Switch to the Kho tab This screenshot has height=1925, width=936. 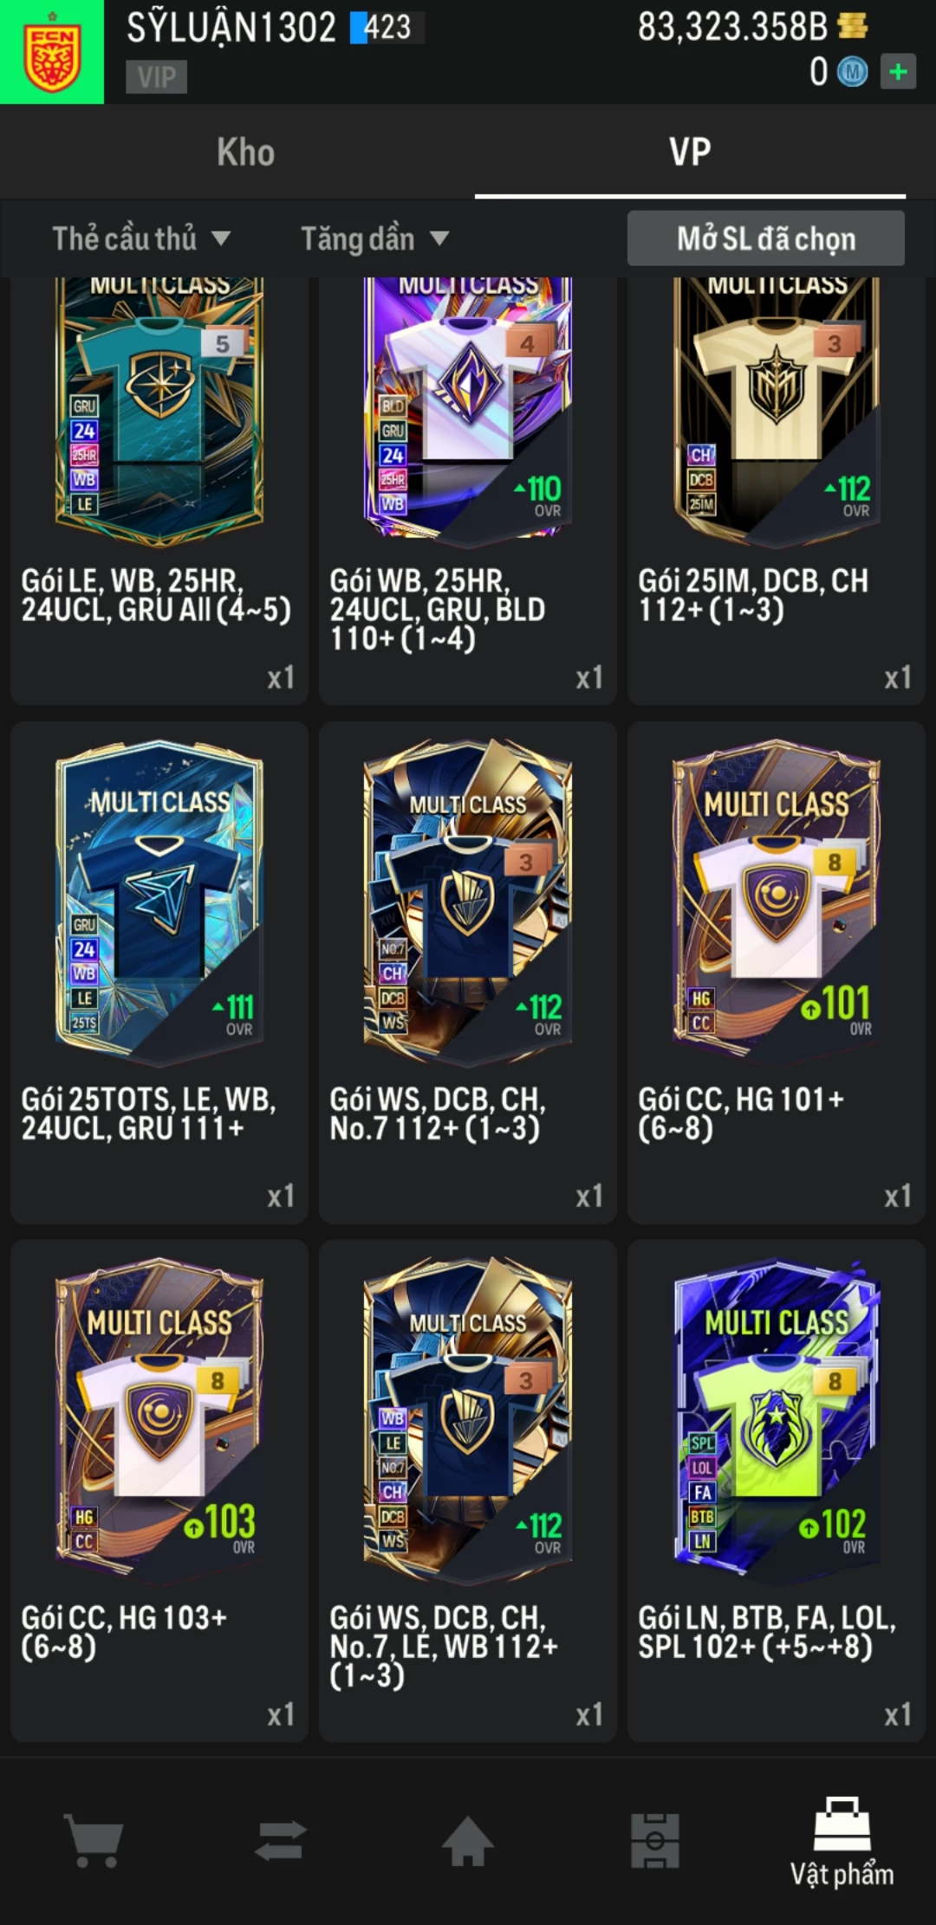pyautogui.click(x=245, y=152)
